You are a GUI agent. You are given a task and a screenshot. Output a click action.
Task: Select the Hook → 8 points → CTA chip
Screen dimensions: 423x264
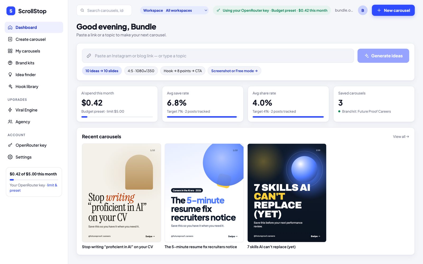click(183, 71)
